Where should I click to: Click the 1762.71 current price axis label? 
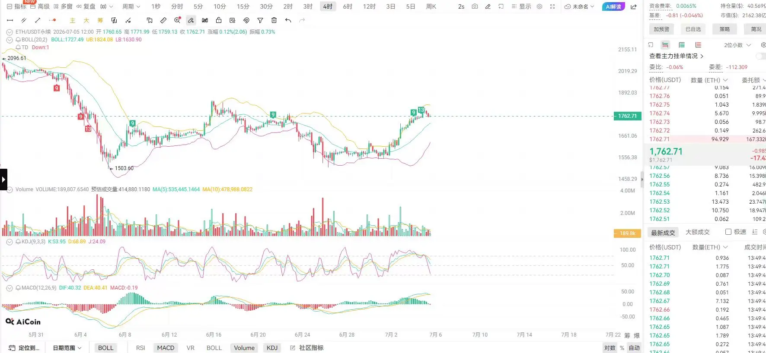(x=627, y=116)
